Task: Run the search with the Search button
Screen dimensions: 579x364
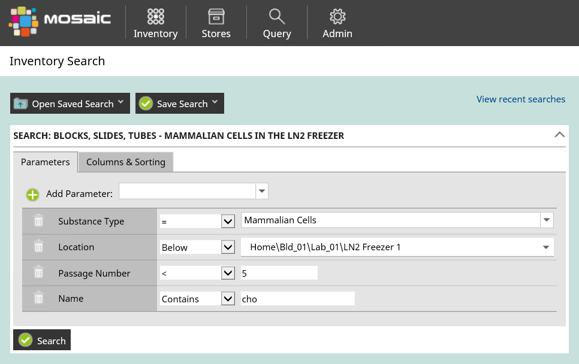Action: tap(41, 339)
